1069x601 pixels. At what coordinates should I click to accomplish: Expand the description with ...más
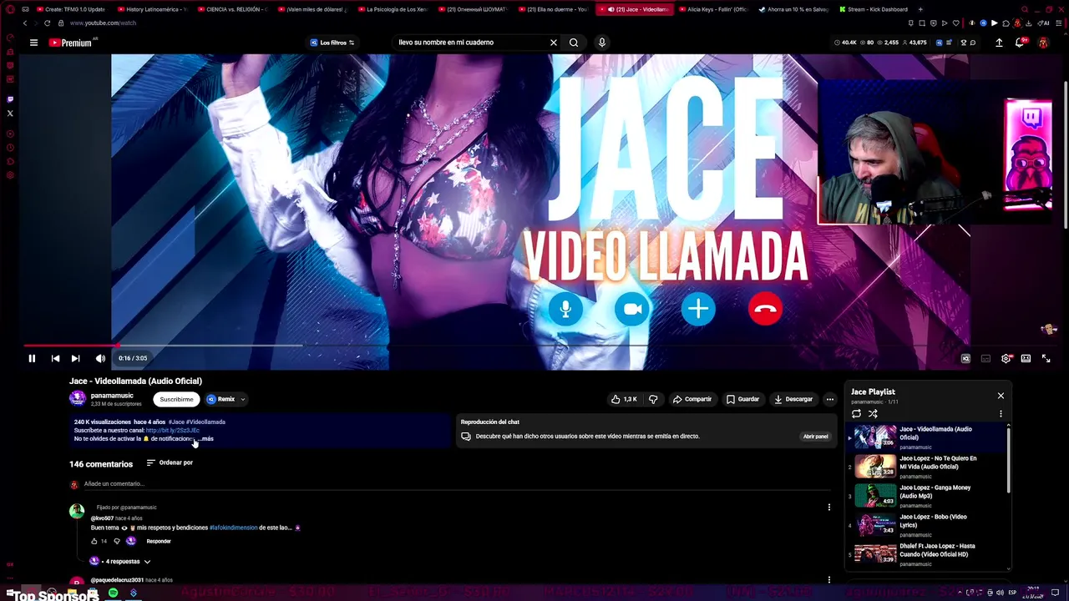[x=205, y=439]
